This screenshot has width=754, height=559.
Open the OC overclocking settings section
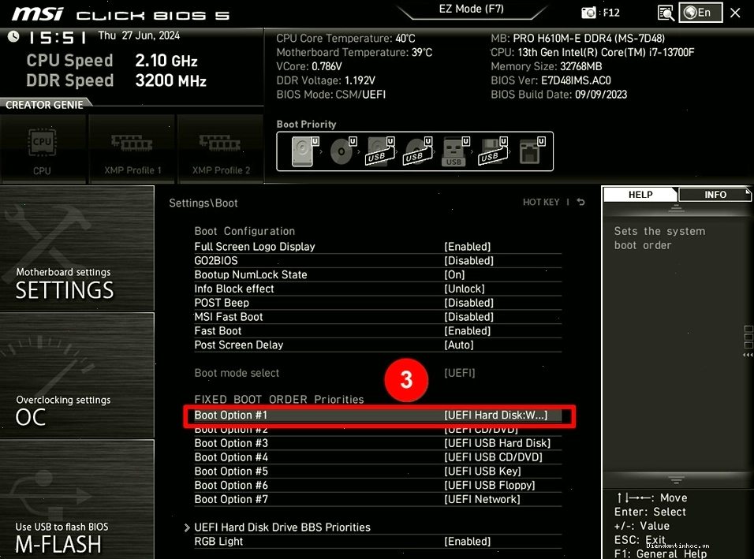tap(77, 375)
